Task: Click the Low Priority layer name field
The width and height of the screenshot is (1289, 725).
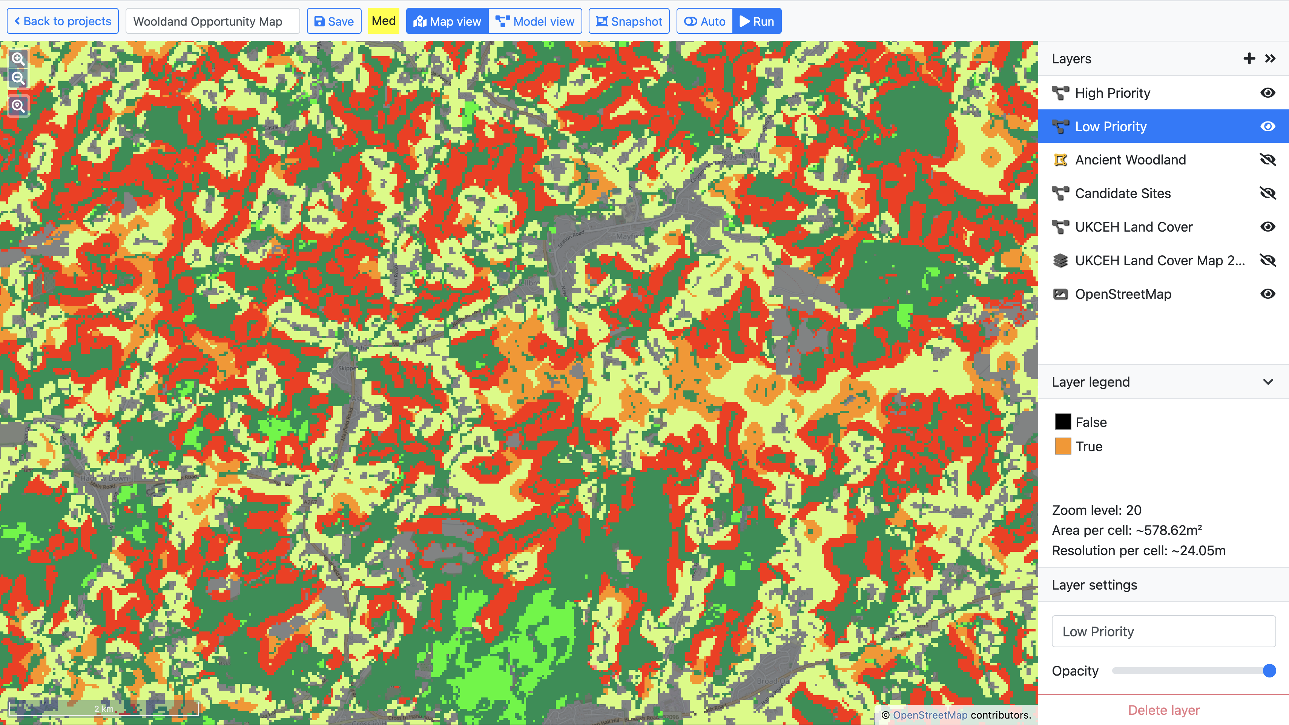Action: click(1163, 631)
